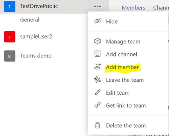The image size is (169, 136).
Task: Select Get link to team
Action: pos(126,106)
